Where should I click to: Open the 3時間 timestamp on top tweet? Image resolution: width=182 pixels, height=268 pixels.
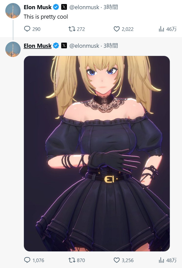[111, 7]
